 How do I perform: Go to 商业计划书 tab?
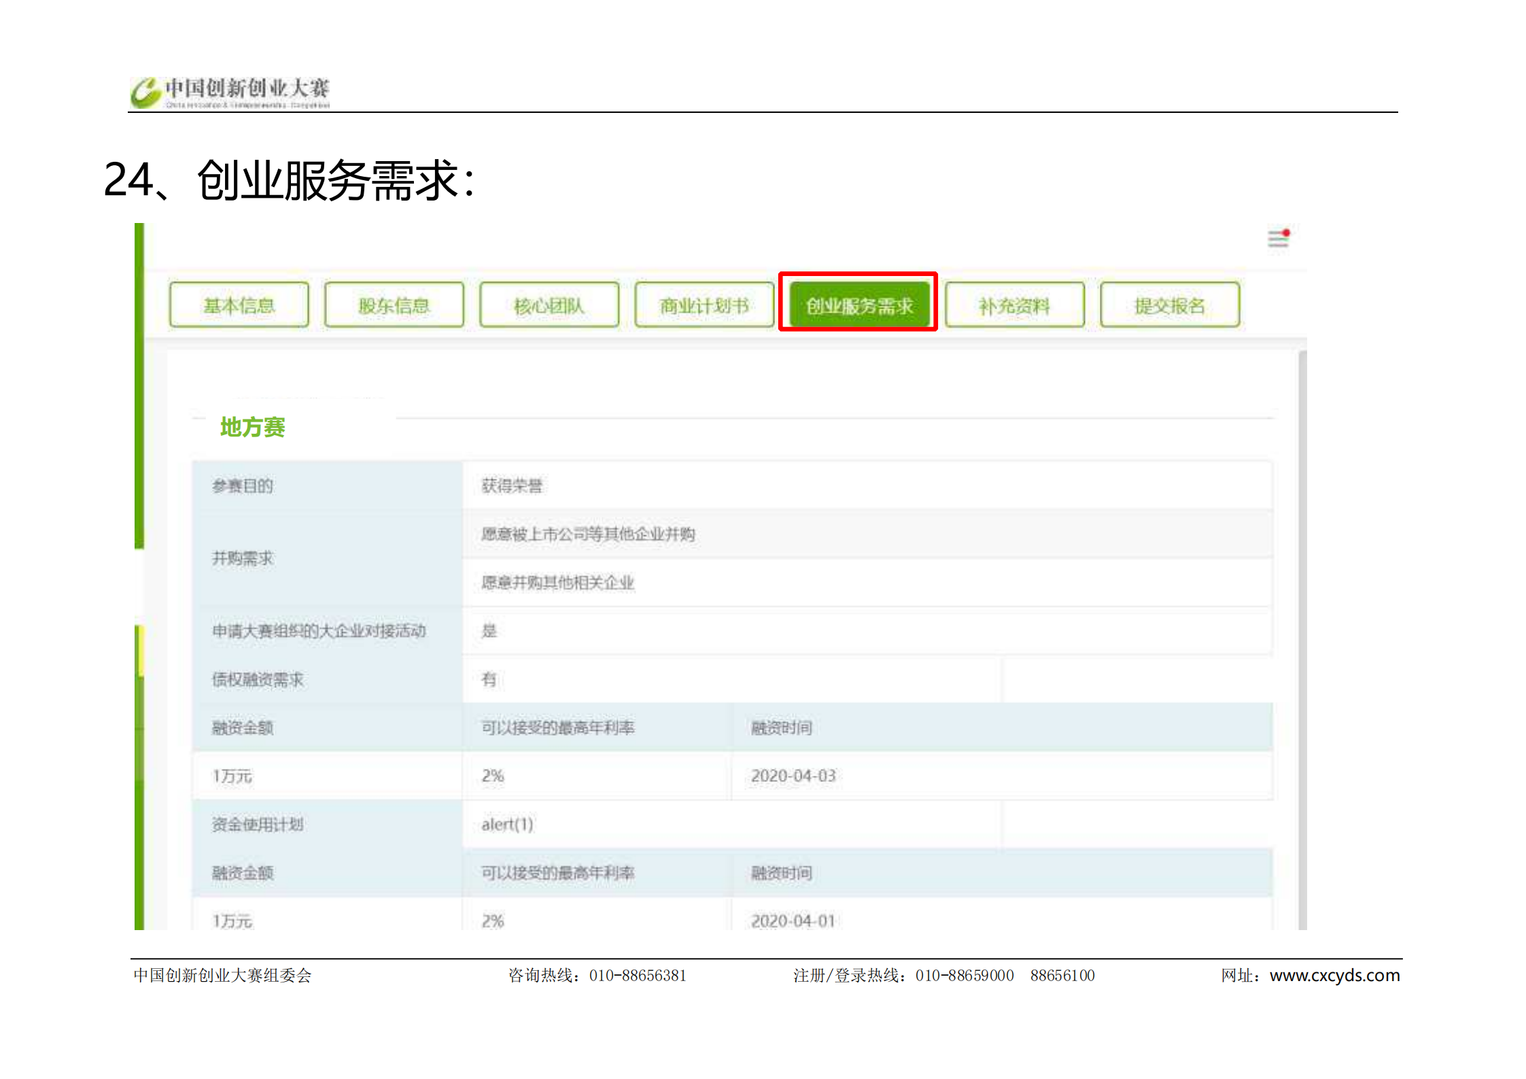click(x=704, y=305)
